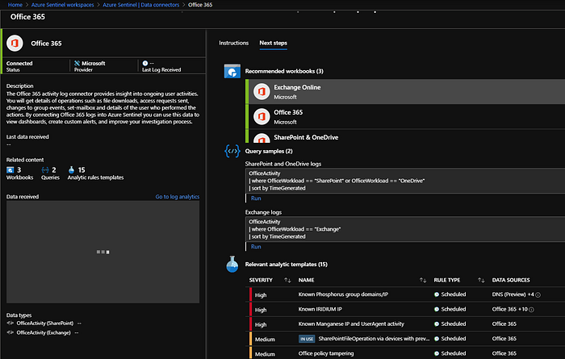Select Known Manganese IP and UserAgent activity rule
565x359 pixels.
tap(351, 324)
